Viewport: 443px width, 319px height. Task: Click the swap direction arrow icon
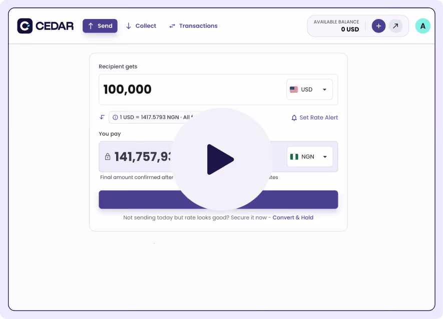click(x=102, y=117)
